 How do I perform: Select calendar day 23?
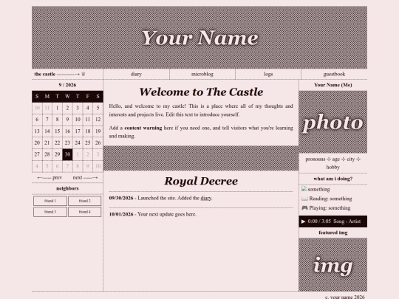tap(67, 143)
